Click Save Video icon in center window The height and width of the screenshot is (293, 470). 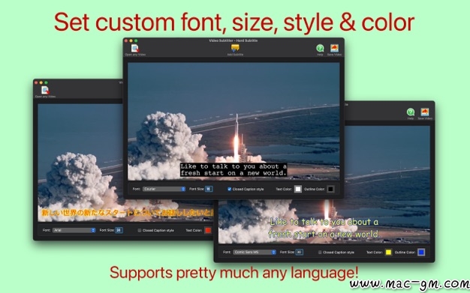334,48
